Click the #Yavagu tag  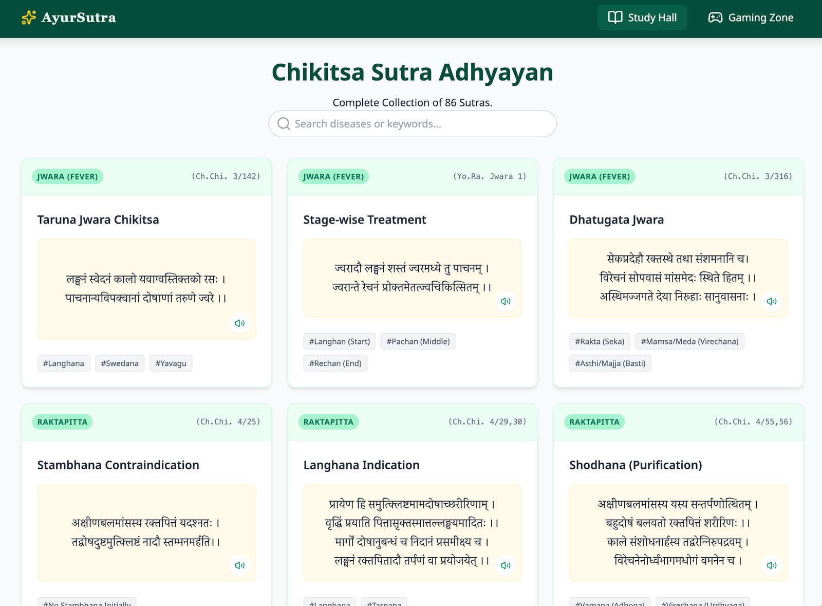tap(171, 363)
